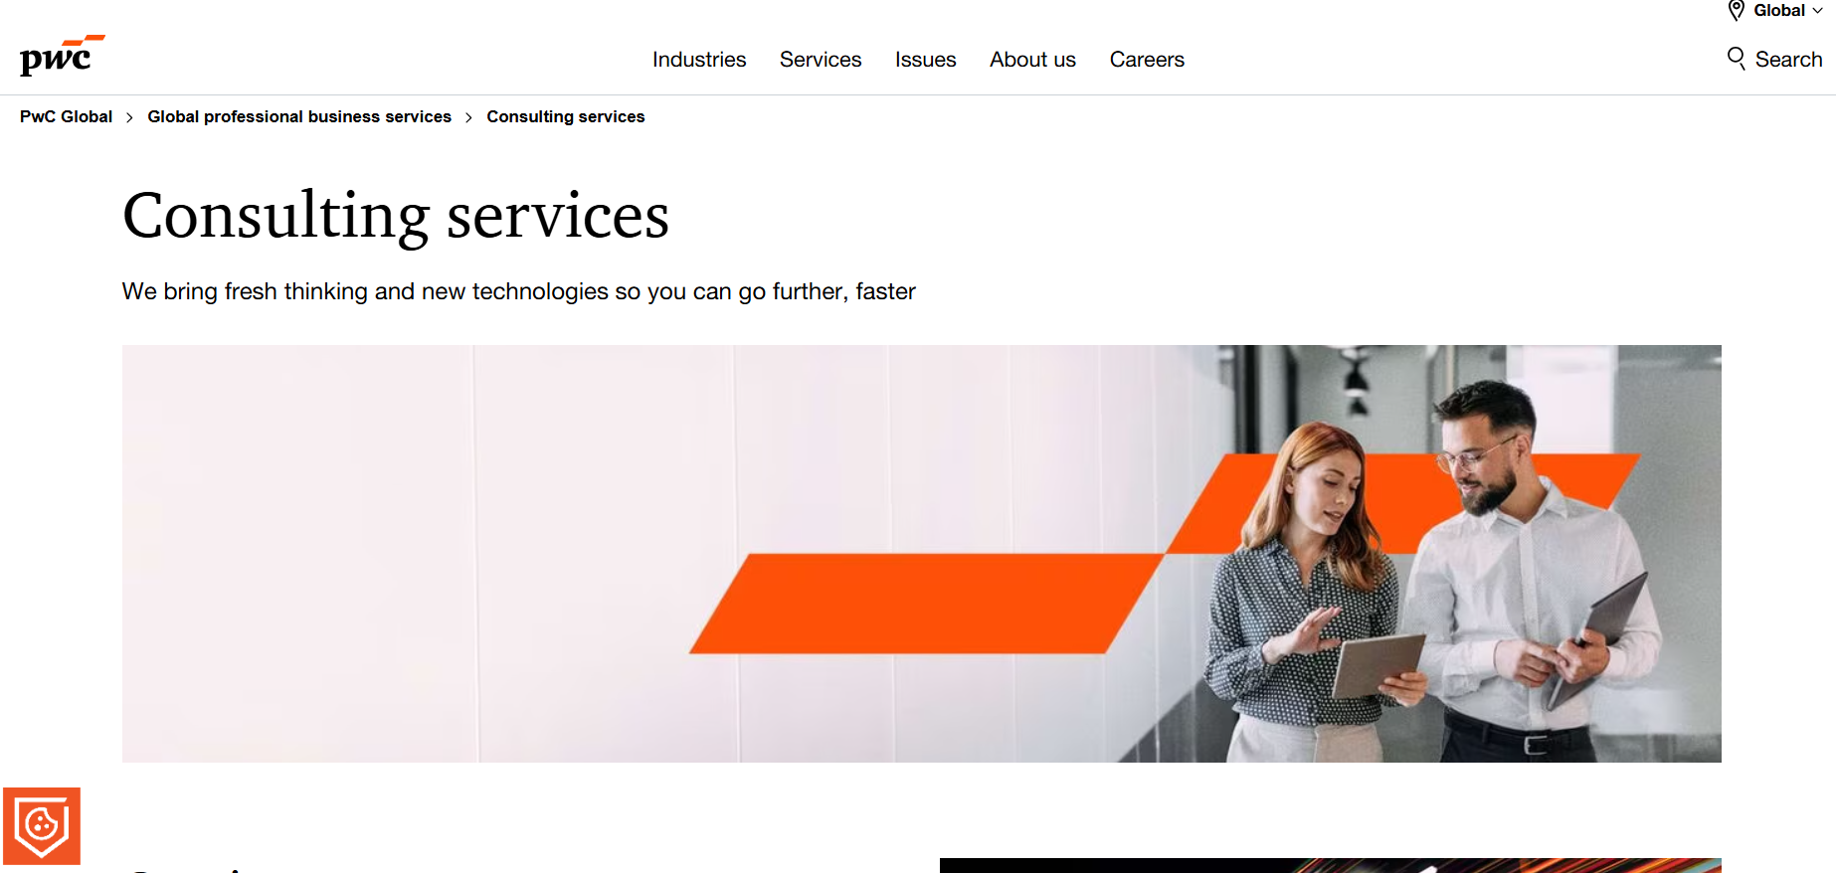Open Global professional business services breadcrumb
The image size is (1836, 873).
pyautogui.click(x=299, y=116)
